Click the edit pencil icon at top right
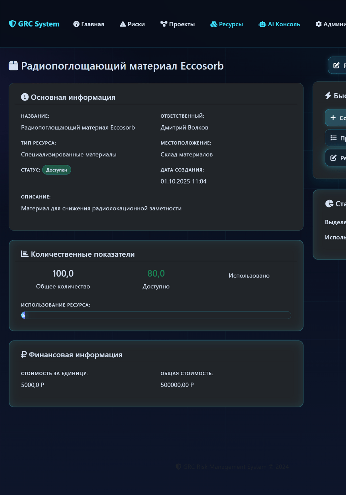 pos(337,65)
